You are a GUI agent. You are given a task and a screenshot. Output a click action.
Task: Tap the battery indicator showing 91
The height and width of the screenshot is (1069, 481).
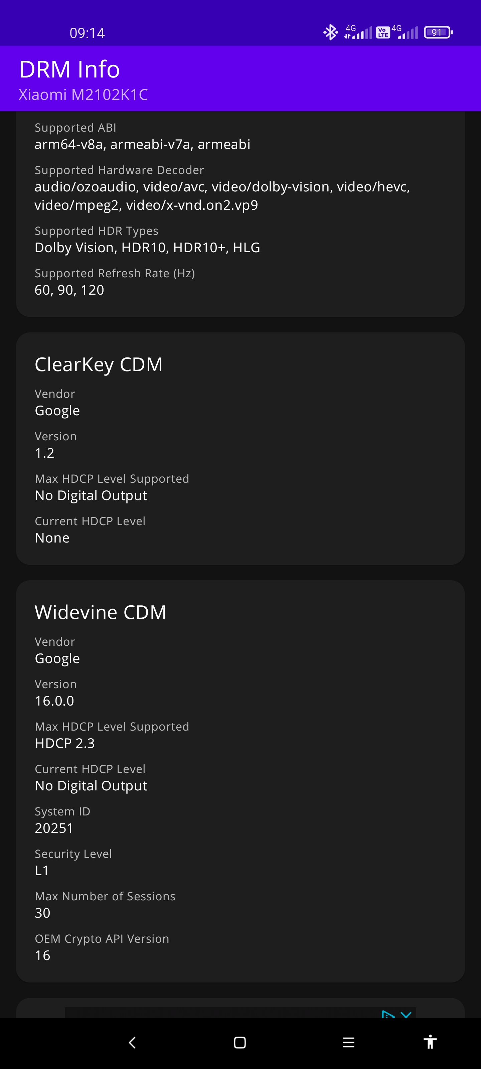pyautogui.click(x=438, y=32)
